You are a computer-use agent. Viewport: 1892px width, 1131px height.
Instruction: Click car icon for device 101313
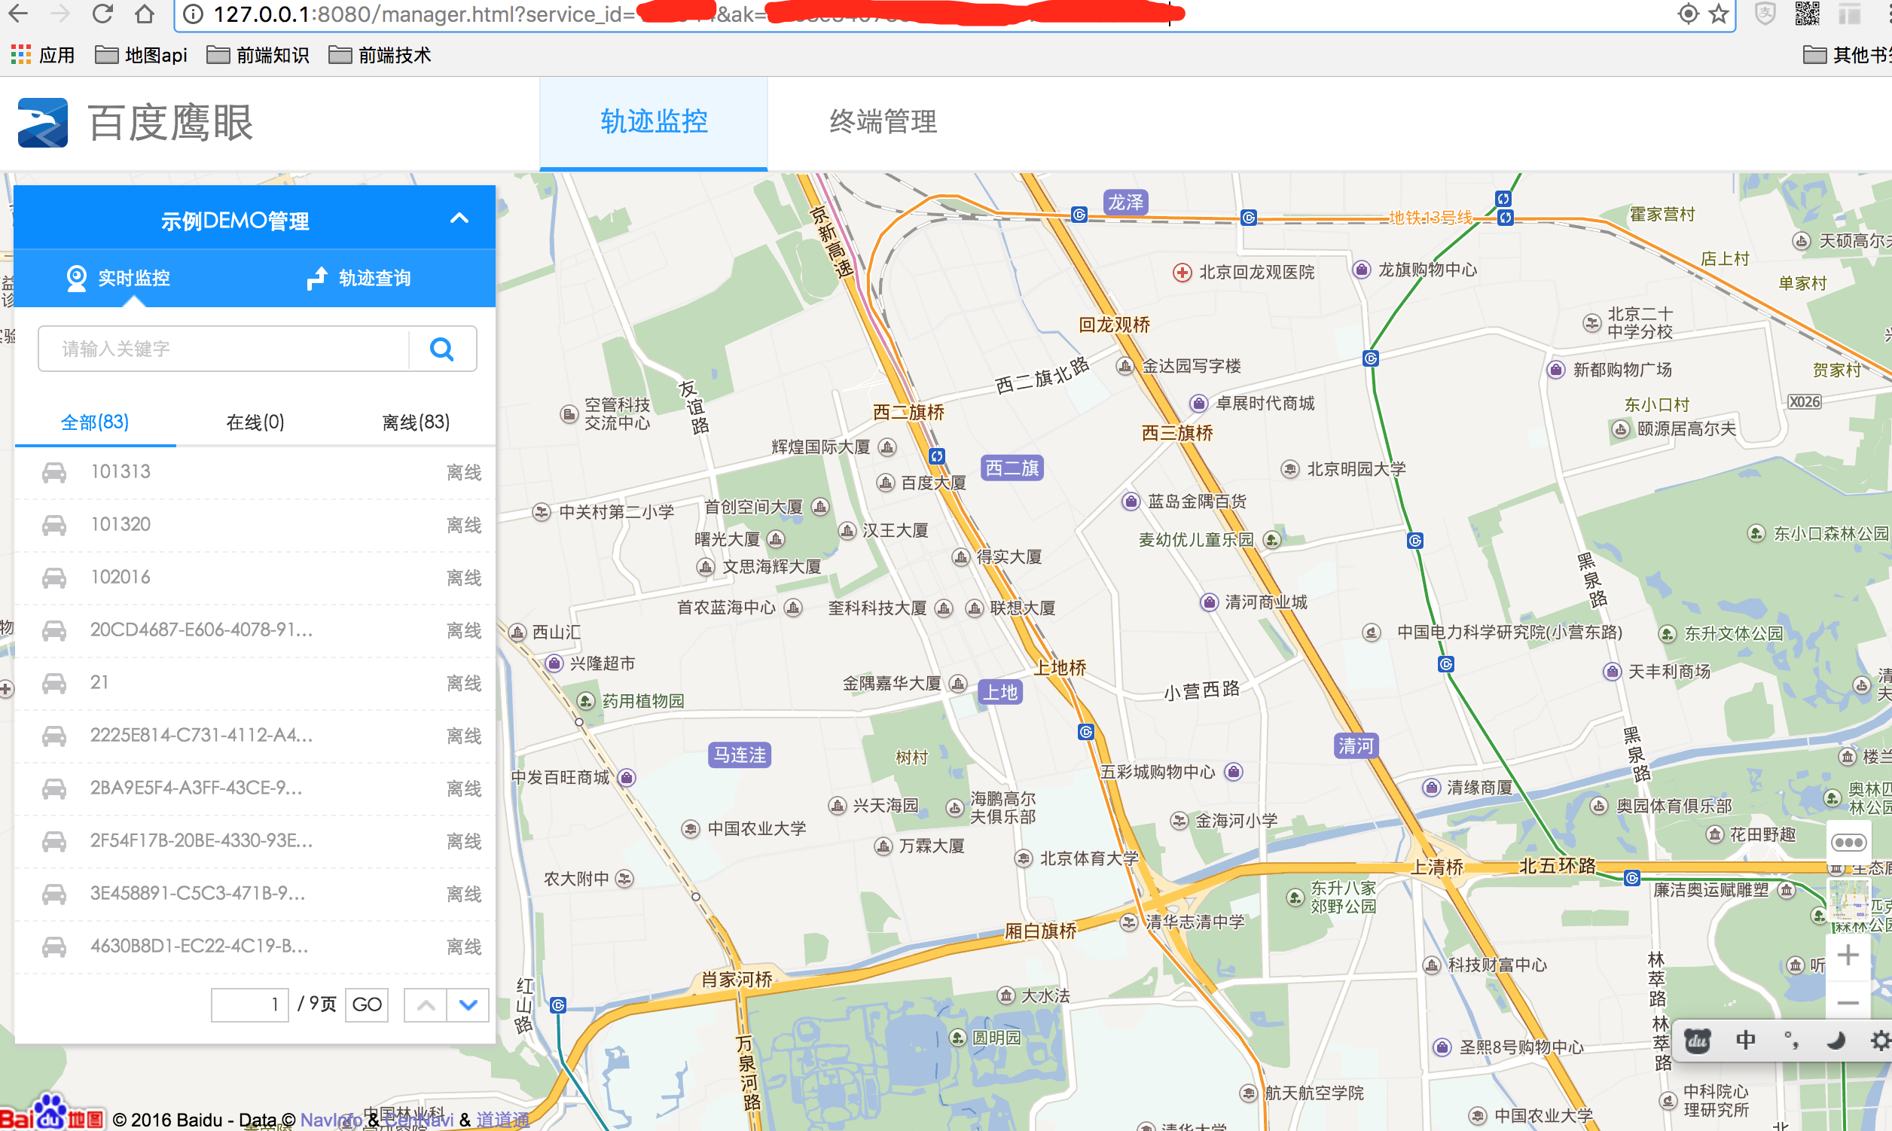(54, 473)
